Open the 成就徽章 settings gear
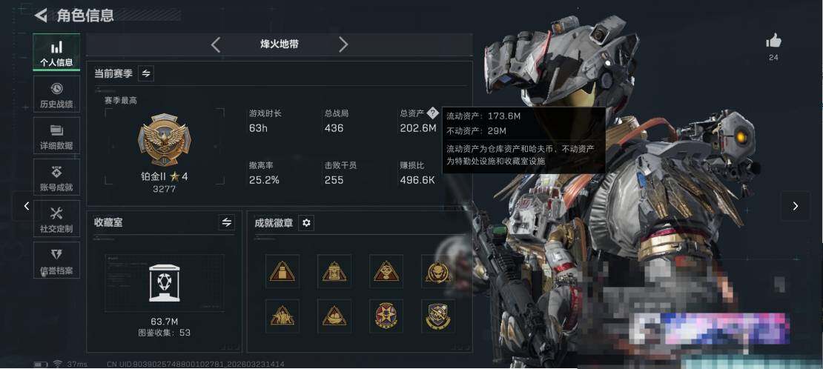Viewport: 823px width, 369px height. [x=306, y=222]
